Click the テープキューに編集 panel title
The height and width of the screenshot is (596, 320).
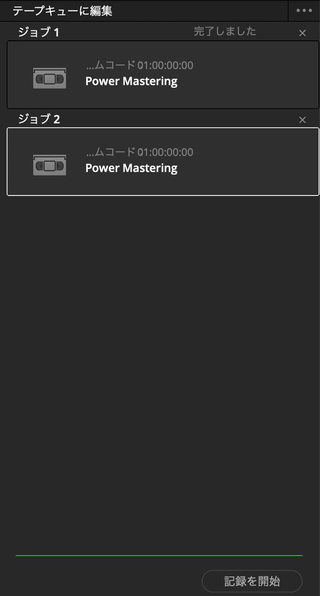[62, 11]
